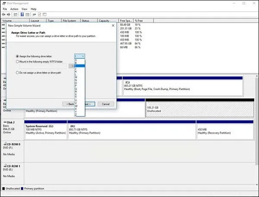The height and width of the screenshot is (197, 259).
Task: Click the Type column header
Action: 54,21
